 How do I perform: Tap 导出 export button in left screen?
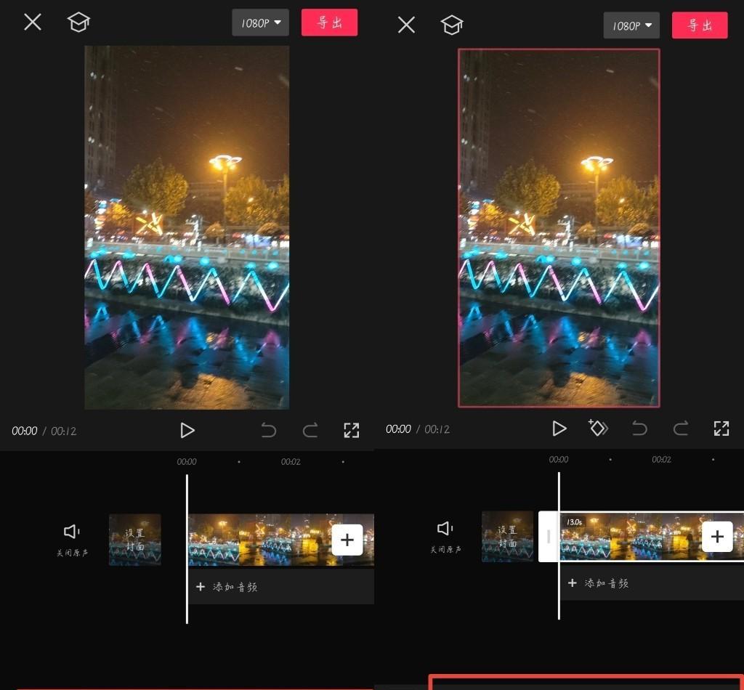pyautogui.click(x=329, y=23)
